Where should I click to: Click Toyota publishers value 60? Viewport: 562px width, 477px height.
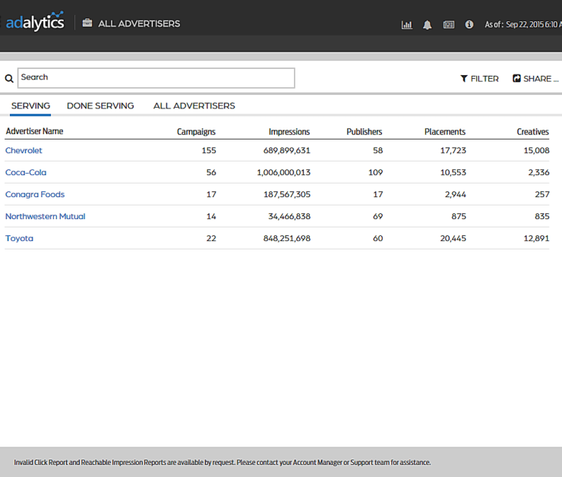click(377, 238)
